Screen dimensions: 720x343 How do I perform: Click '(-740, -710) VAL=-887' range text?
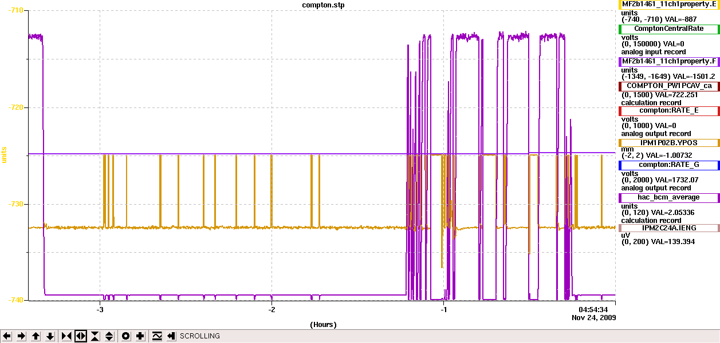(658, 19)
